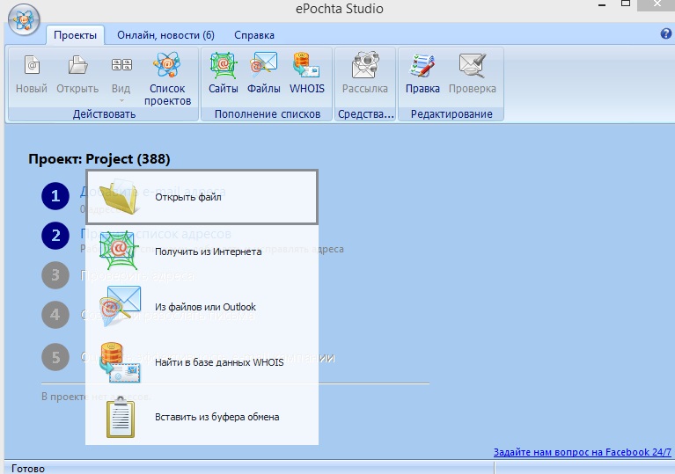The width and height of the screenshot is (675, 474).
Task: Open Список проектов project list
Action: click(x=167, y=78)
